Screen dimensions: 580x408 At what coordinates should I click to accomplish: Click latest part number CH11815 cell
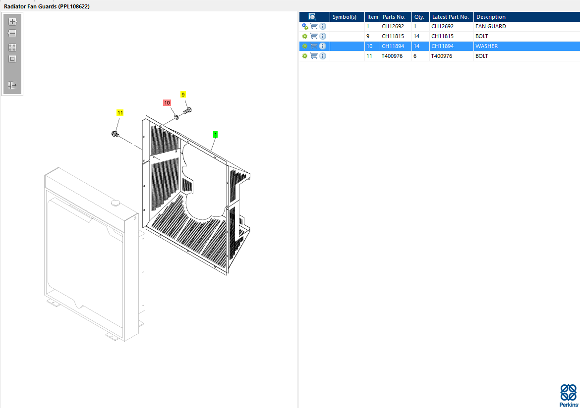(x=451, y=36)
